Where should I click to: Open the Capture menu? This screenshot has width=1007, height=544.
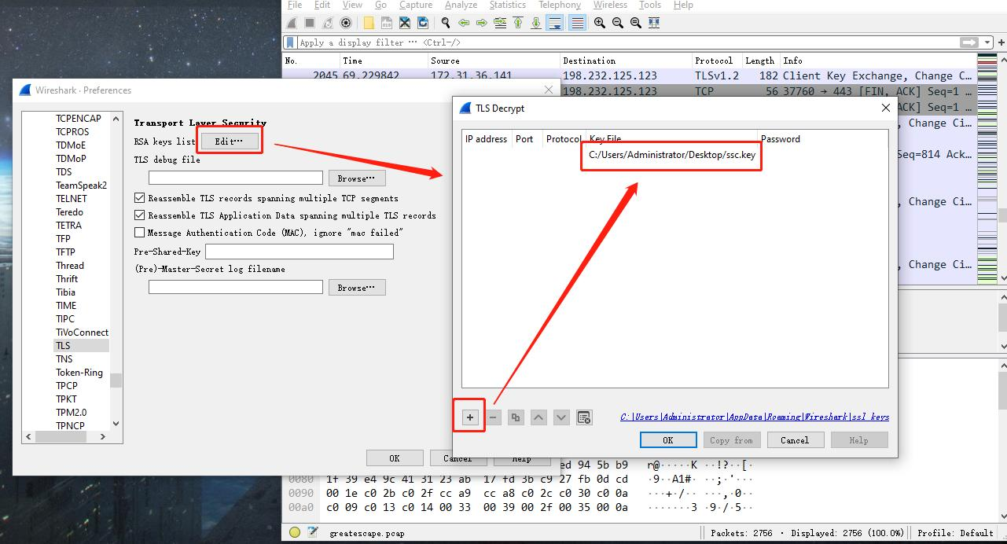[416, 5]
